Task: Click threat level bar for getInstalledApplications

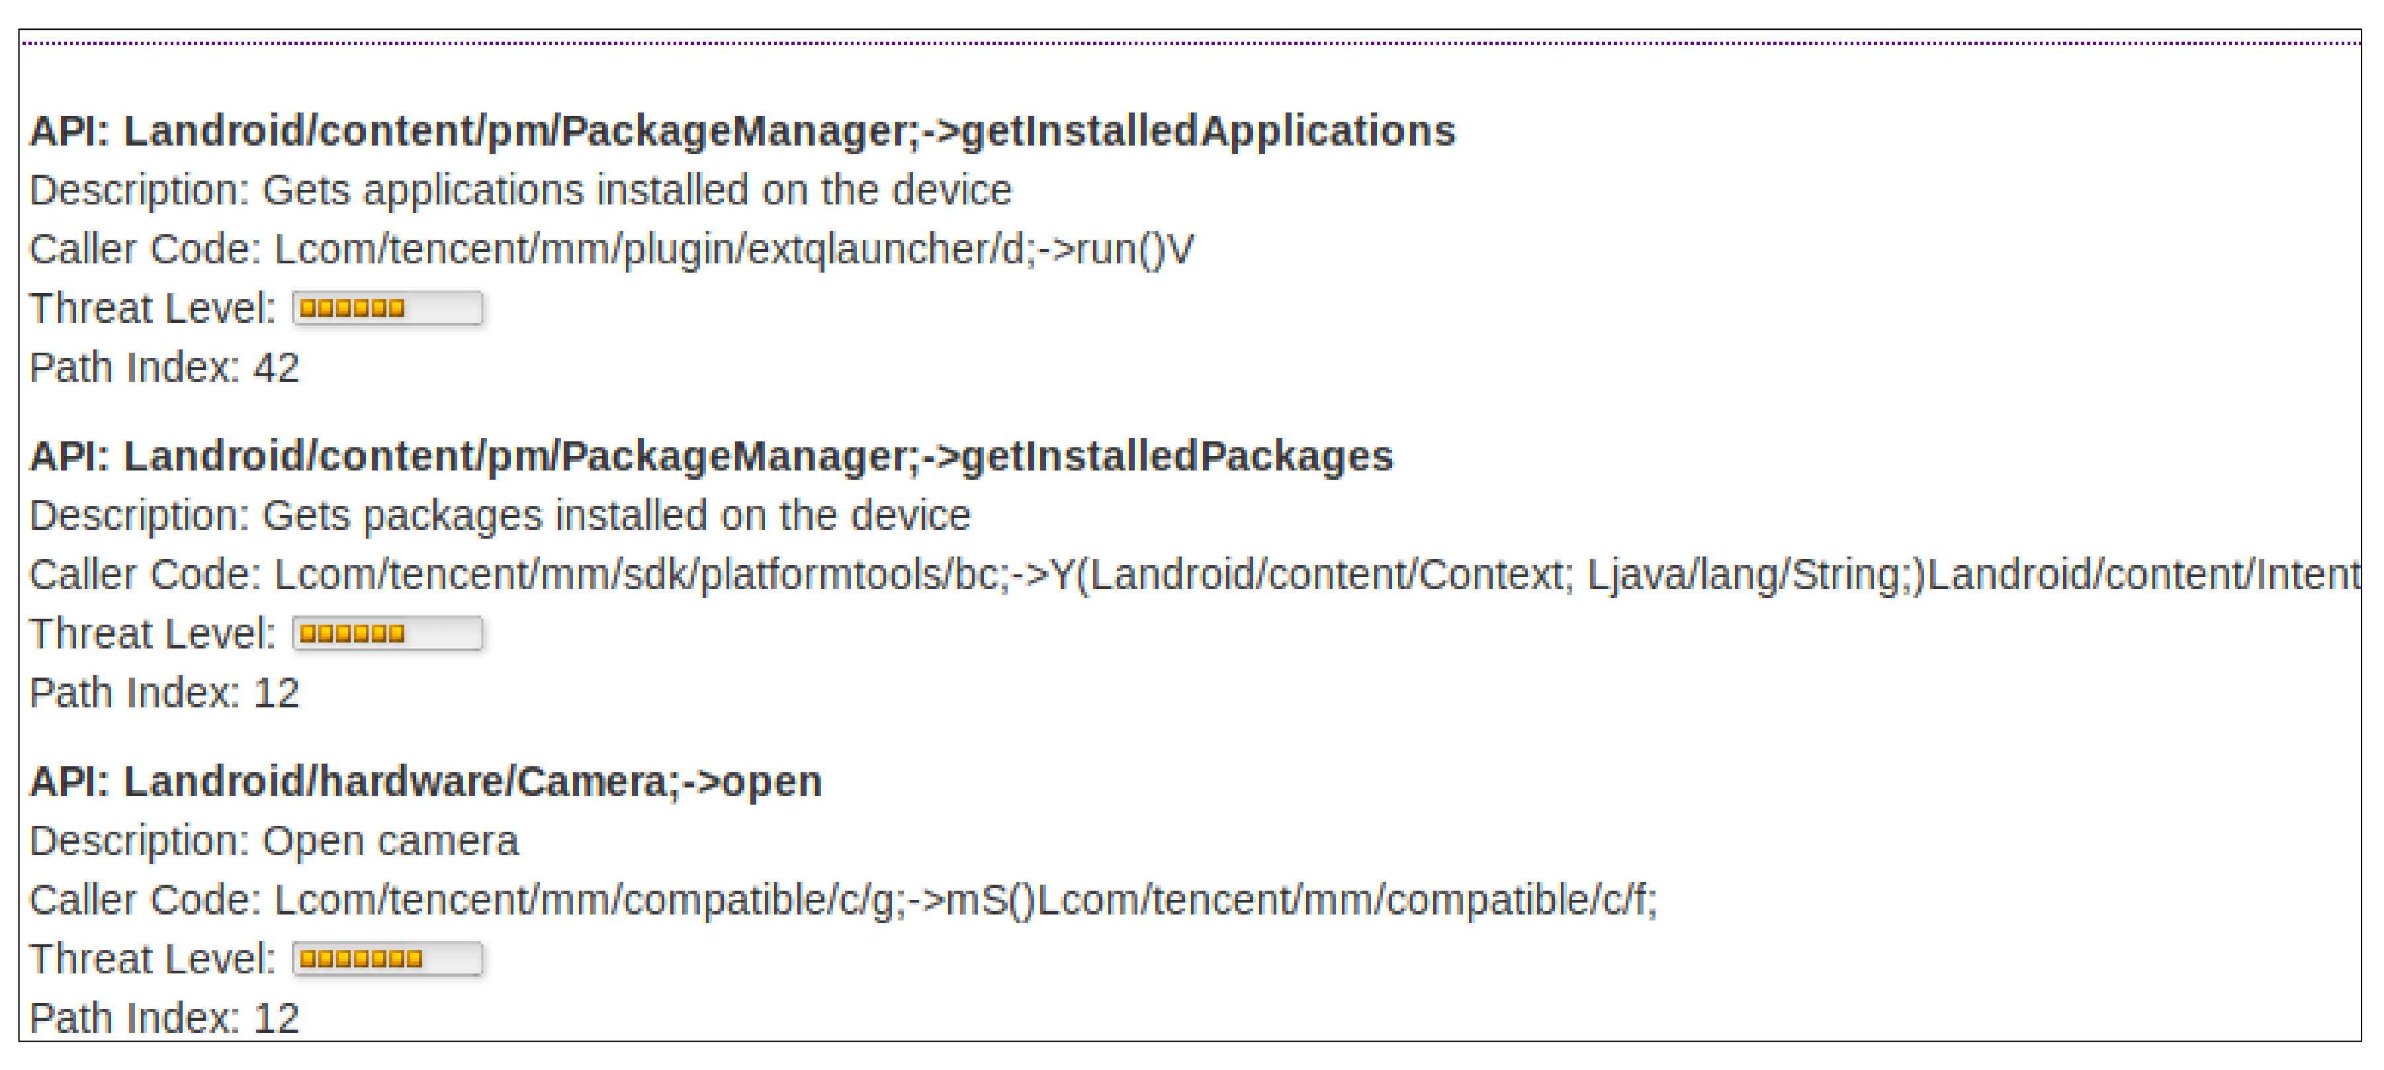Action: 388,308
